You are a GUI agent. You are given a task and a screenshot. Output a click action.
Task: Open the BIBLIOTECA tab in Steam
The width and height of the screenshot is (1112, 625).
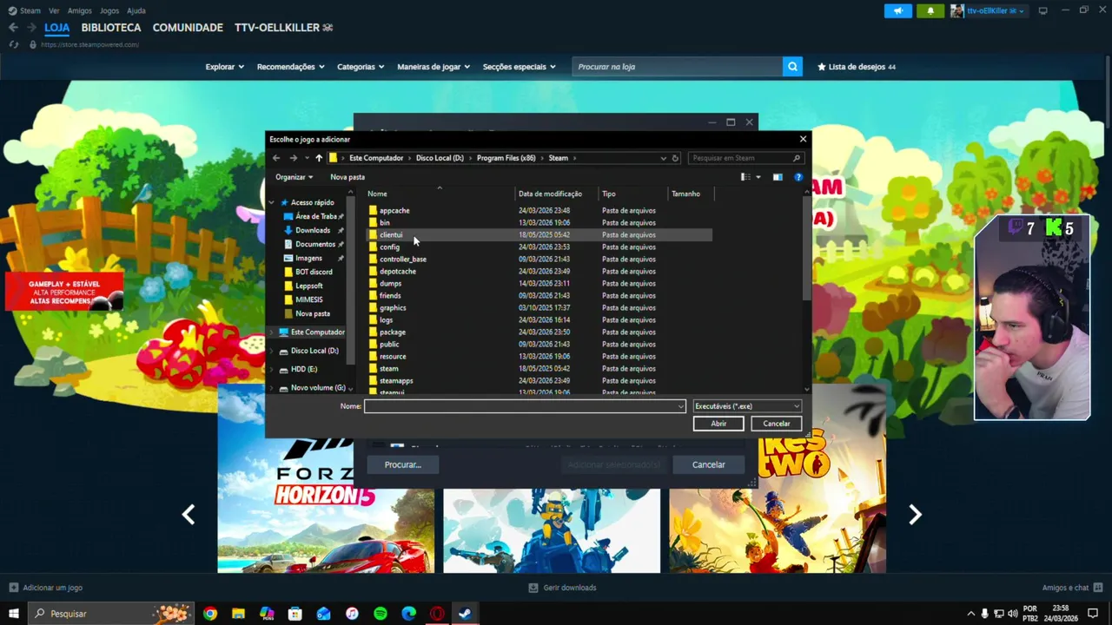[111, 28]
